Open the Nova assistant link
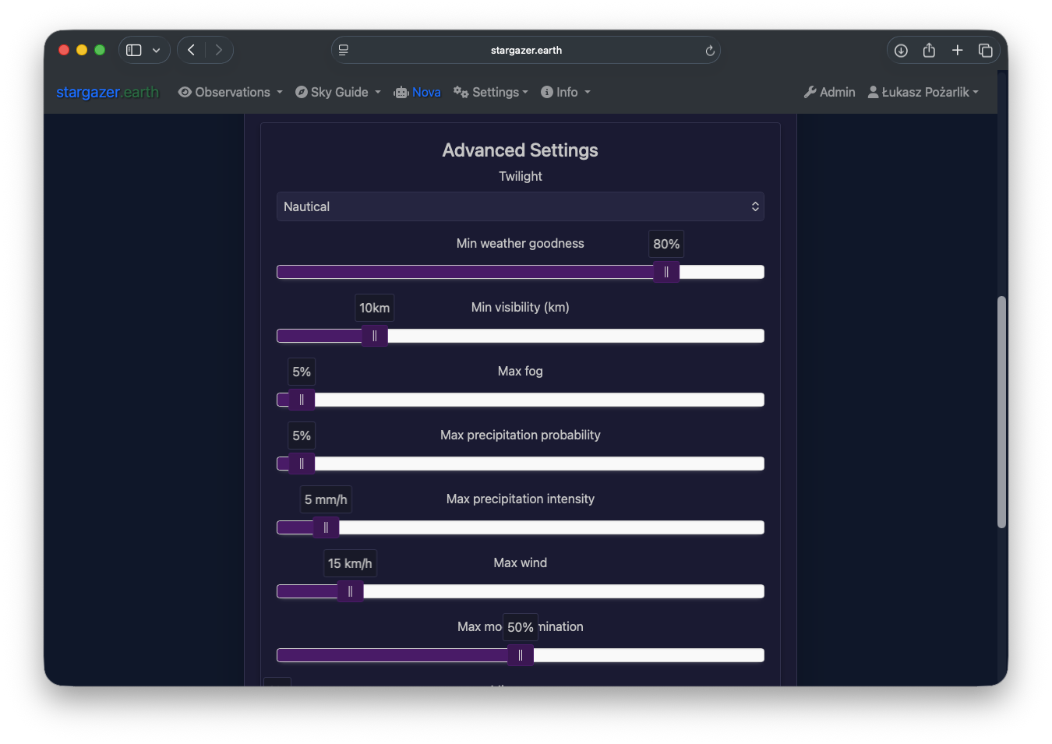The height and width of the screenshot is (744, 1052). point(418,92)
